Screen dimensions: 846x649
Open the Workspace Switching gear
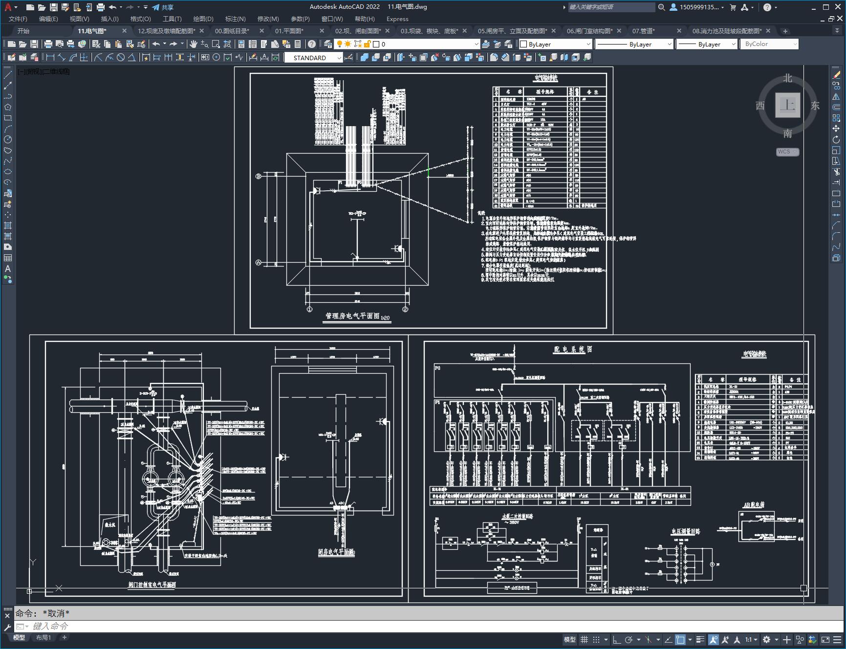(767, 639)
